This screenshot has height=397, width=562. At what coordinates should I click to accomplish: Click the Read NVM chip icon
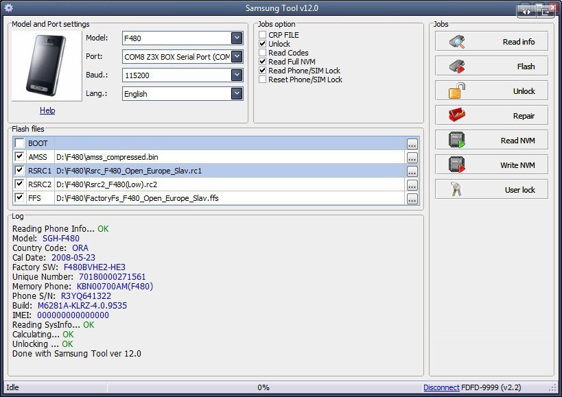coord(458,141)
